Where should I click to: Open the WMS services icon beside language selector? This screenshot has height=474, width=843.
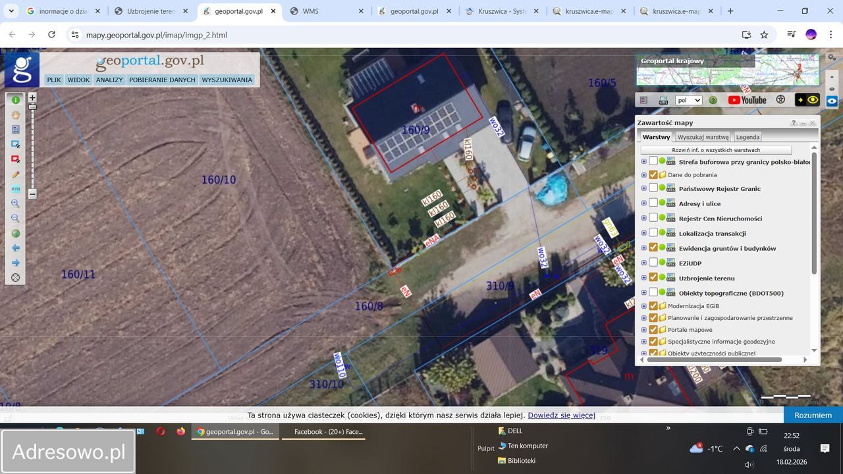[x=663, y=100]
